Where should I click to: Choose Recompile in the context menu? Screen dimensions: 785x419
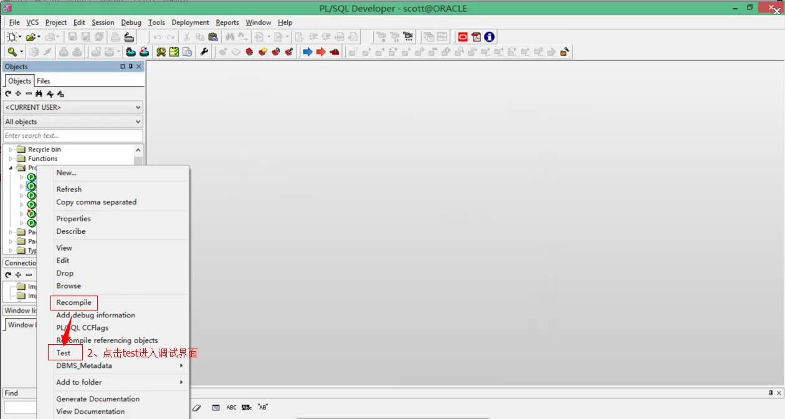(x=74, y=302)
